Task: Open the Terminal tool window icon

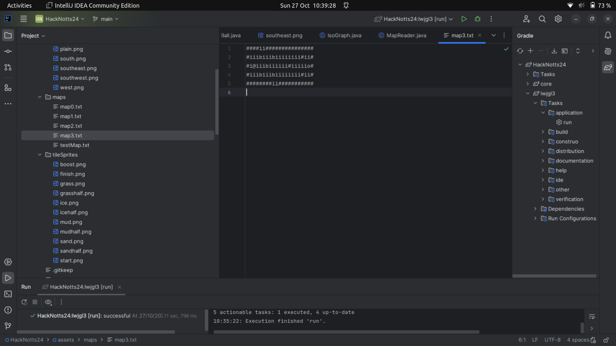Action: (x=8, y=294)
